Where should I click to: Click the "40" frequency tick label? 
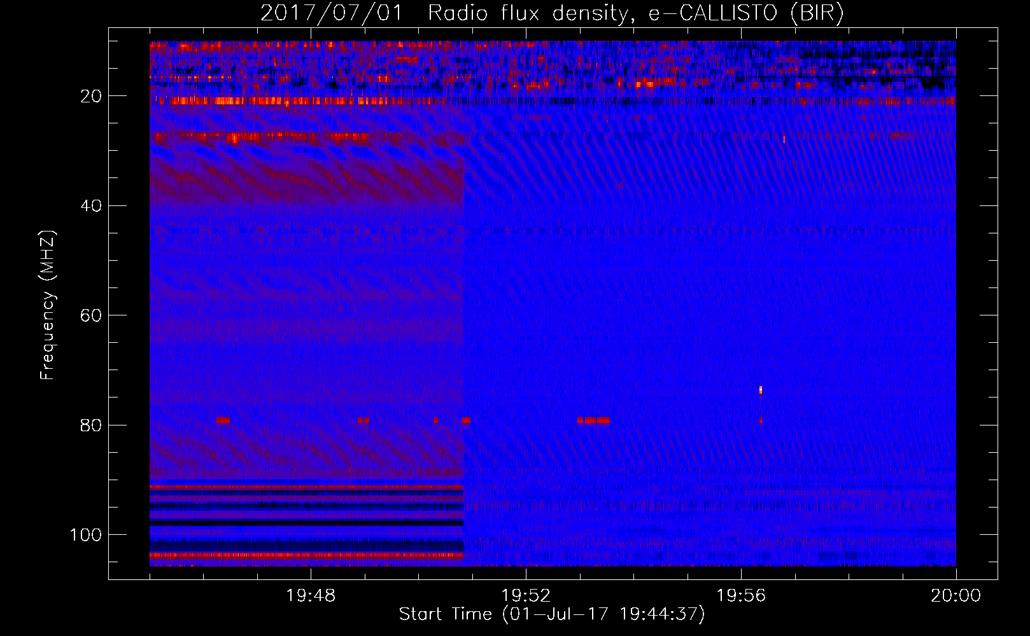[91, 206]
